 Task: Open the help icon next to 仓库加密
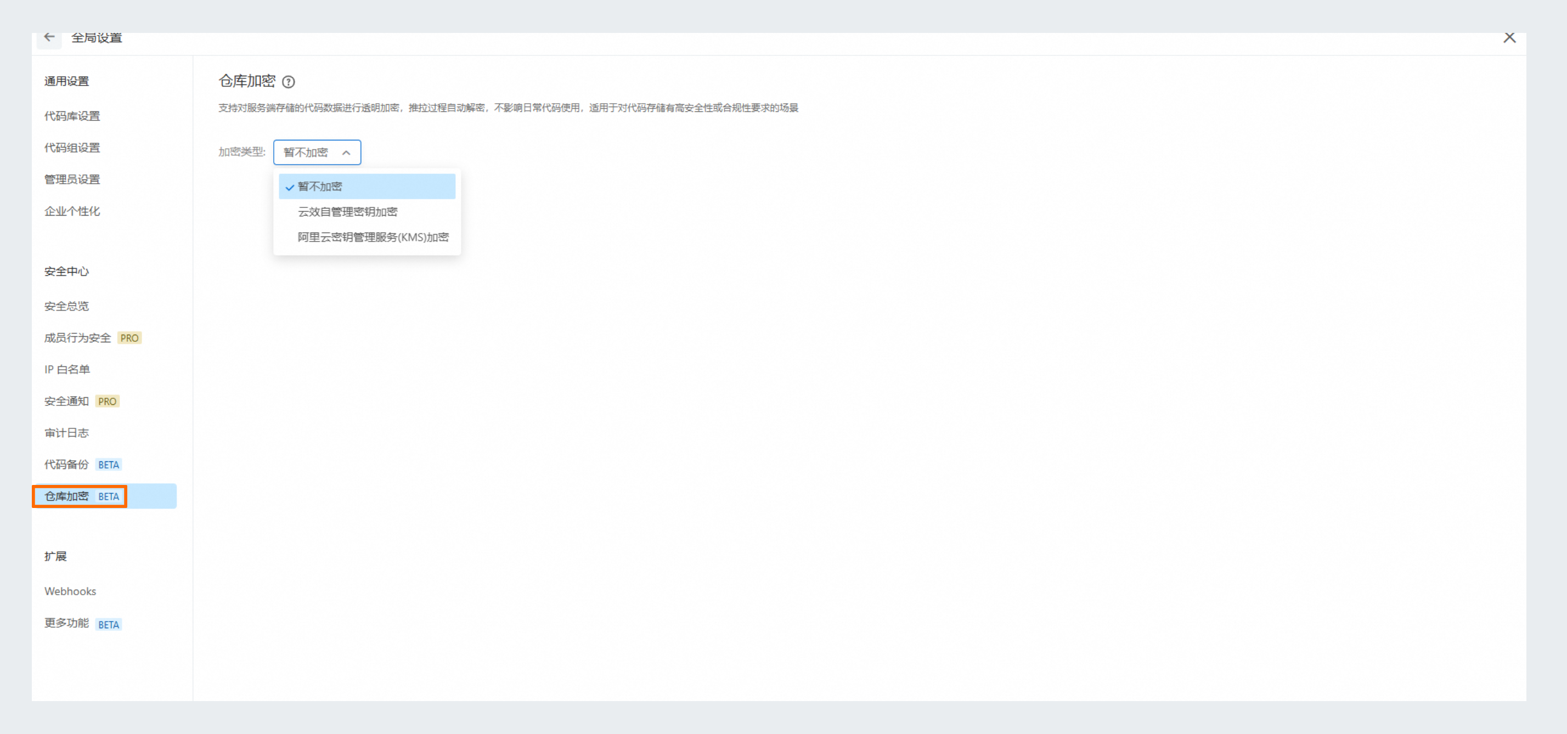pos(289,82)
